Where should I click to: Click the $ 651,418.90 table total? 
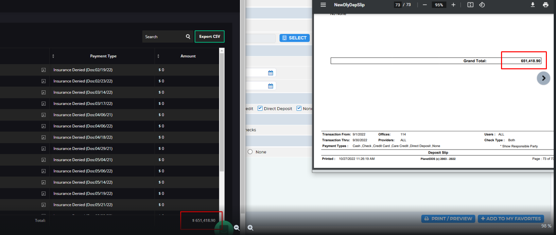click(x=204, y=221)
